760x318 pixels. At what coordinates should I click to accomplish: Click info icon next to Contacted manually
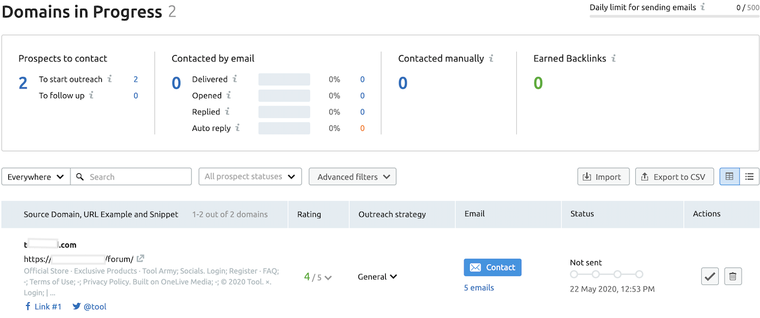pyautogui.click(x=491, y=58)
